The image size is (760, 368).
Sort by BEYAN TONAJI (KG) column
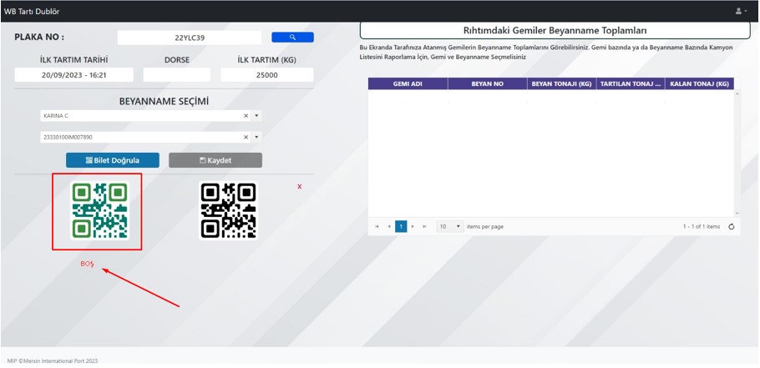[x=562, y=83]
